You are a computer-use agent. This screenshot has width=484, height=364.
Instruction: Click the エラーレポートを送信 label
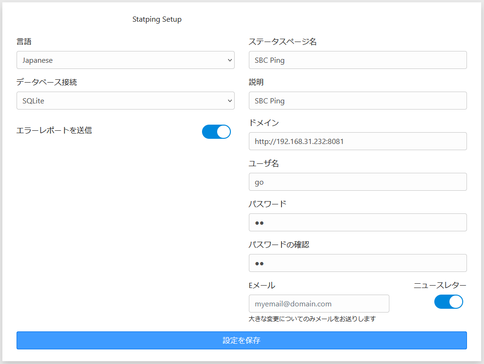pos(54,130)
